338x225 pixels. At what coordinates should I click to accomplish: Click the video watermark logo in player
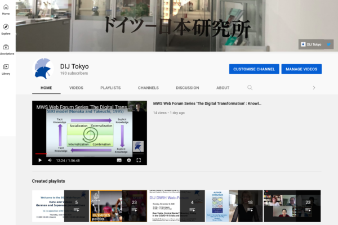click(x=138, y=146)
